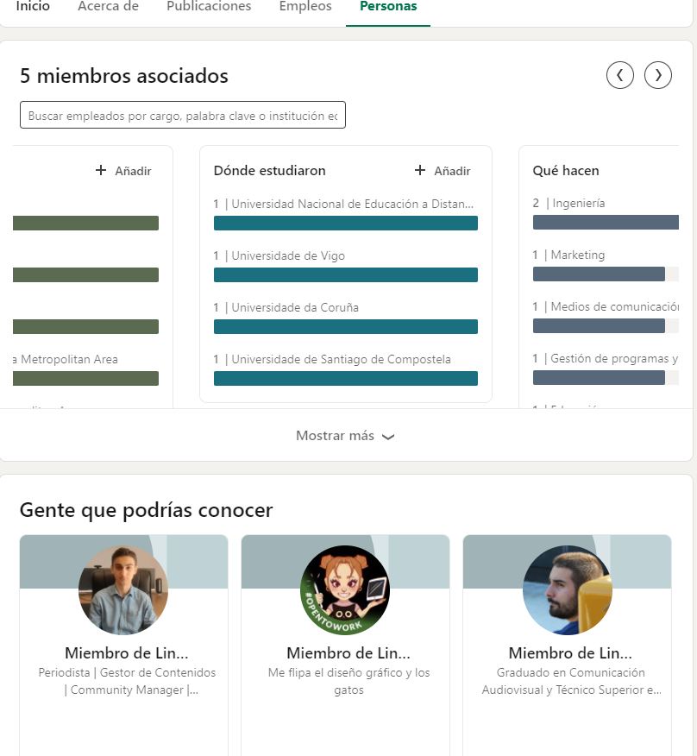This screenshot has width=697, height=756.
Task: Open the profile photo of the Periodista member
Action: click(x=123, y=590)
